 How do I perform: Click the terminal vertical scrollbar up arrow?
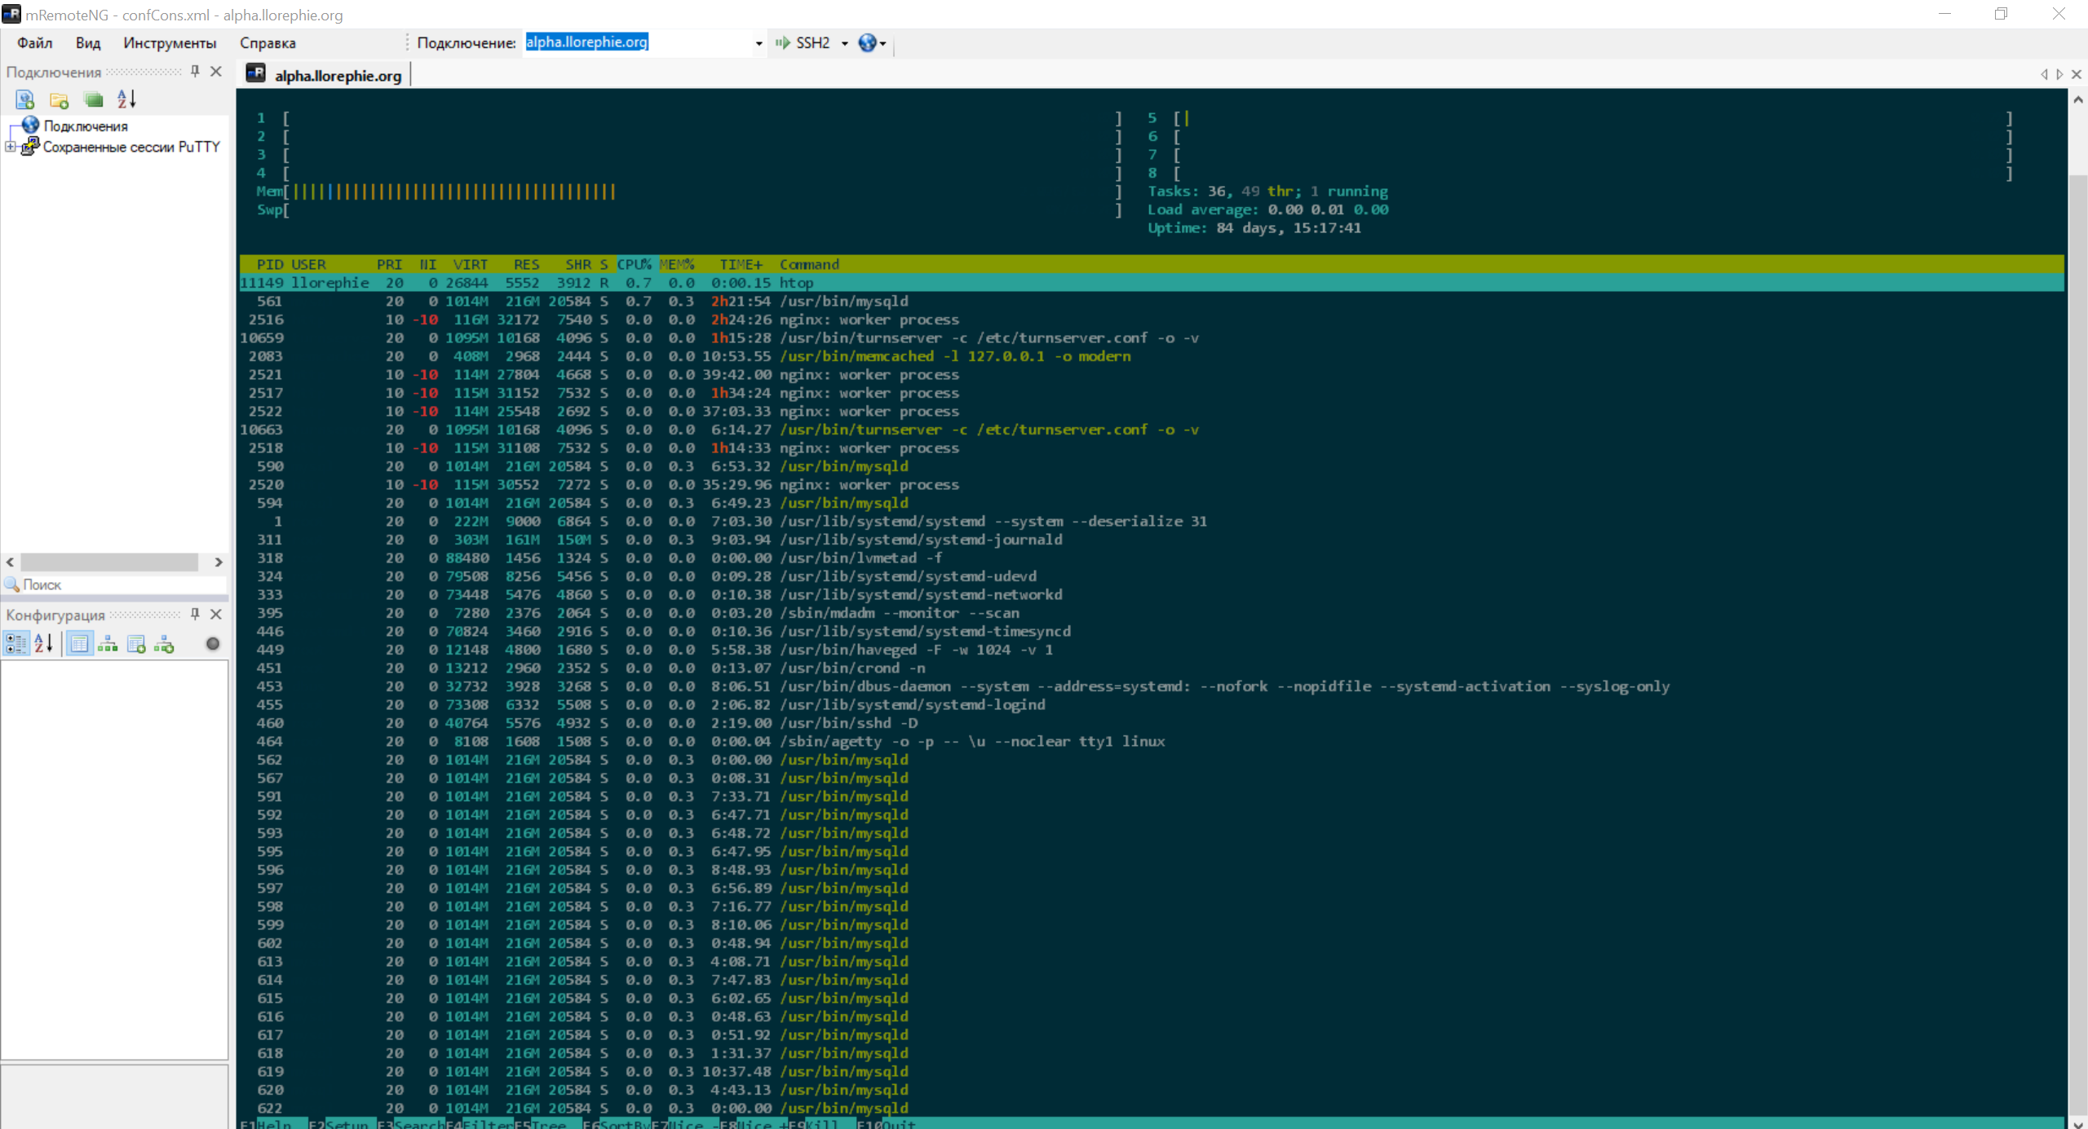coord(2077,99)
